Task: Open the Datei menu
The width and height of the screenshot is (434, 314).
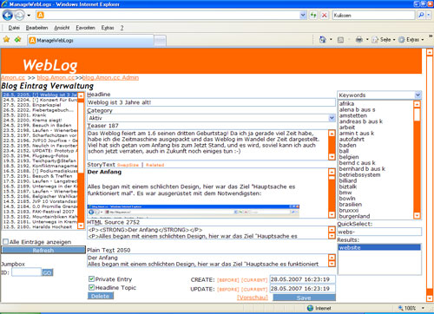Action: coord(14,28)
